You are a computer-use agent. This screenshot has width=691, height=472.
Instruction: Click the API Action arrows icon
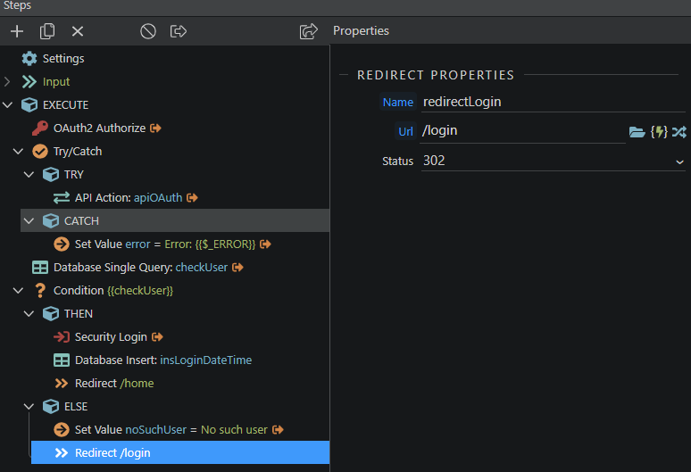62,198
